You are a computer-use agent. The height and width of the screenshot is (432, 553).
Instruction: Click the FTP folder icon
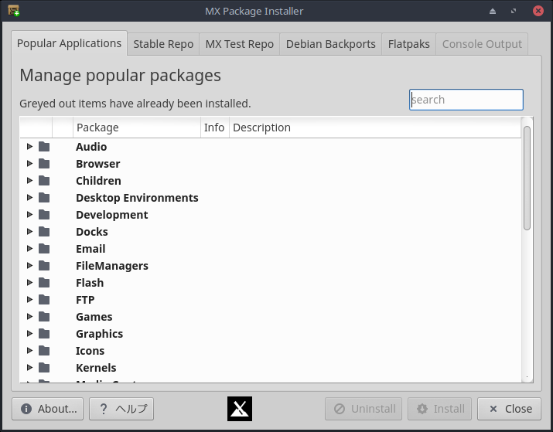click(x=44, y=300)
